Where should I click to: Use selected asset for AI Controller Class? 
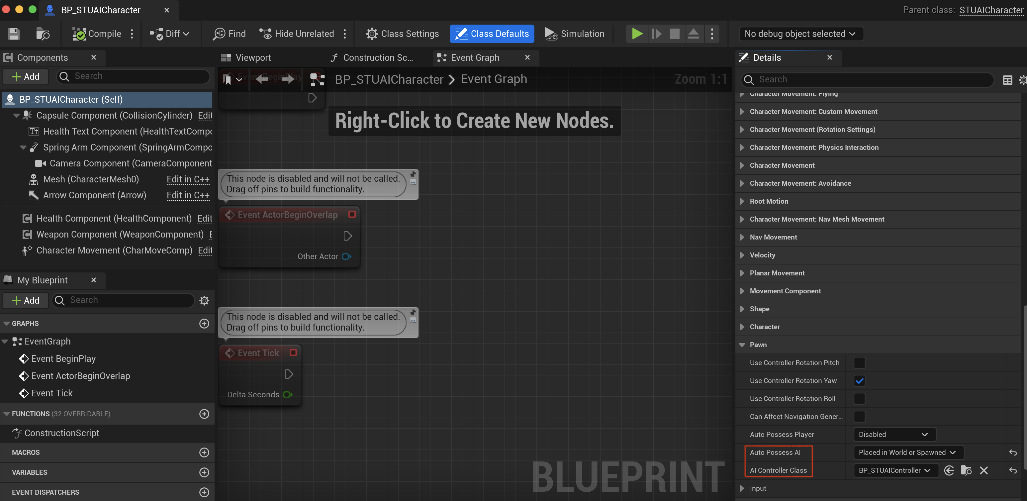pos(949,470)
